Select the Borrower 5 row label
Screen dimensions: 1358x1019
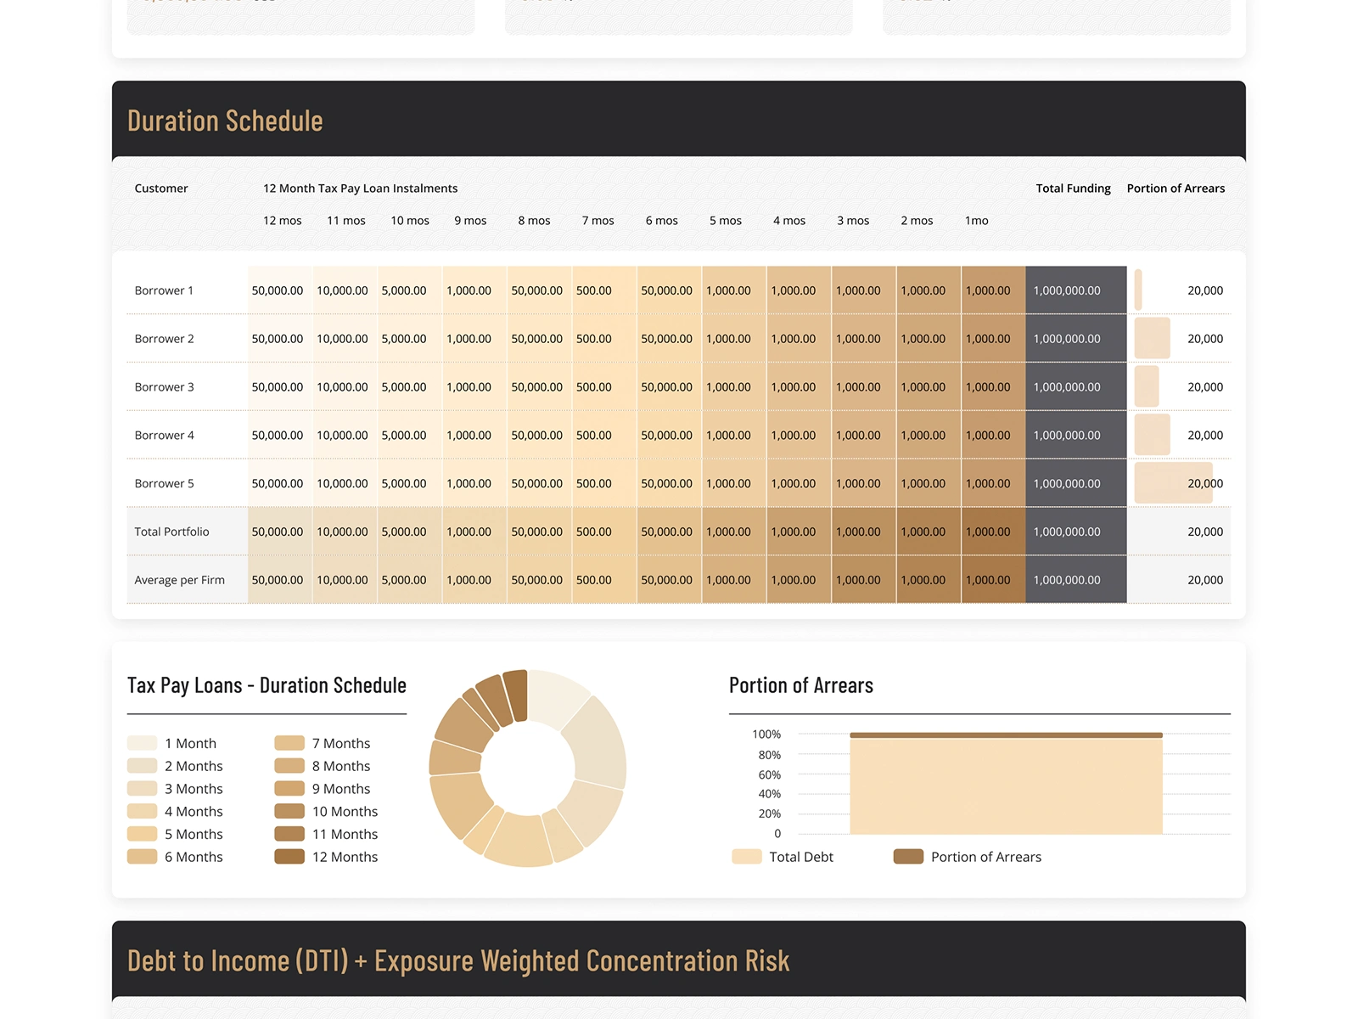[163, 483]
